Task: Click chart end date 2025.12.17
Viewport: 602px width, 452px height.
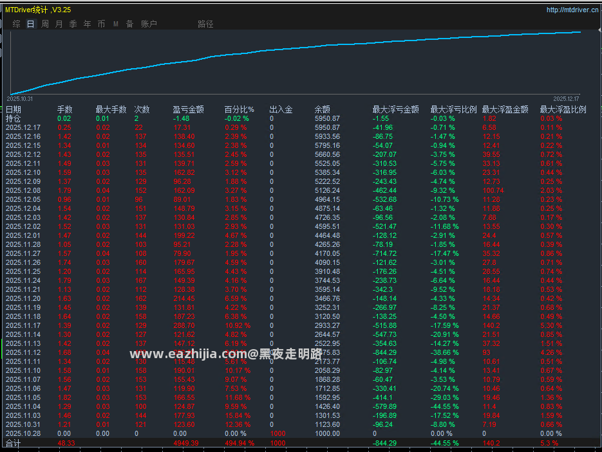Action: click(x=567, y=99)
